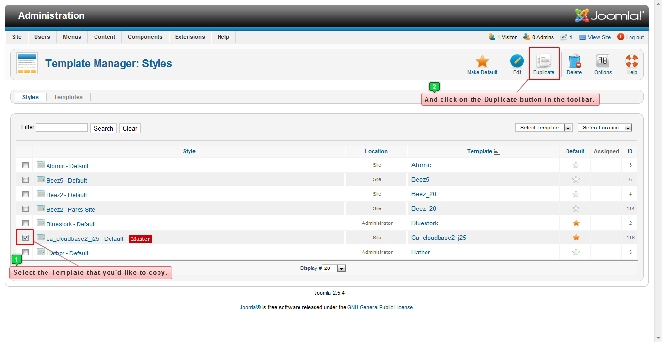Click the Log out link
This screenshot has height=342, width=662.
[x=635, y=37]
